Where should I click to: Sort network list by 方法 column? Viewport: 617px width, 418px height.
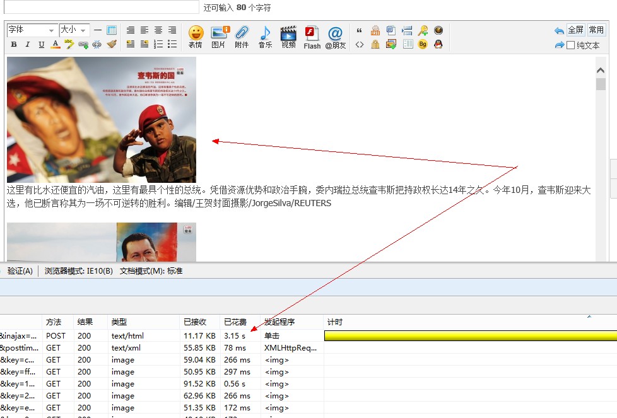(x=58, y=322)
